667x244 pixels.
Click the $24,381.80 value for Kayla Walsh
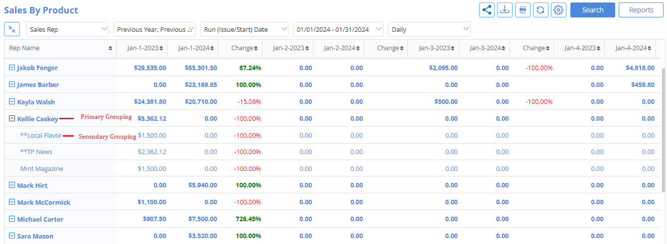[x=150, y=101]
